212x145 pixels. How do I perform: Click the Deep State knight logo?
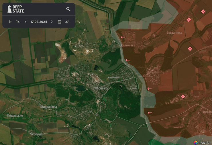coord(9,9)
